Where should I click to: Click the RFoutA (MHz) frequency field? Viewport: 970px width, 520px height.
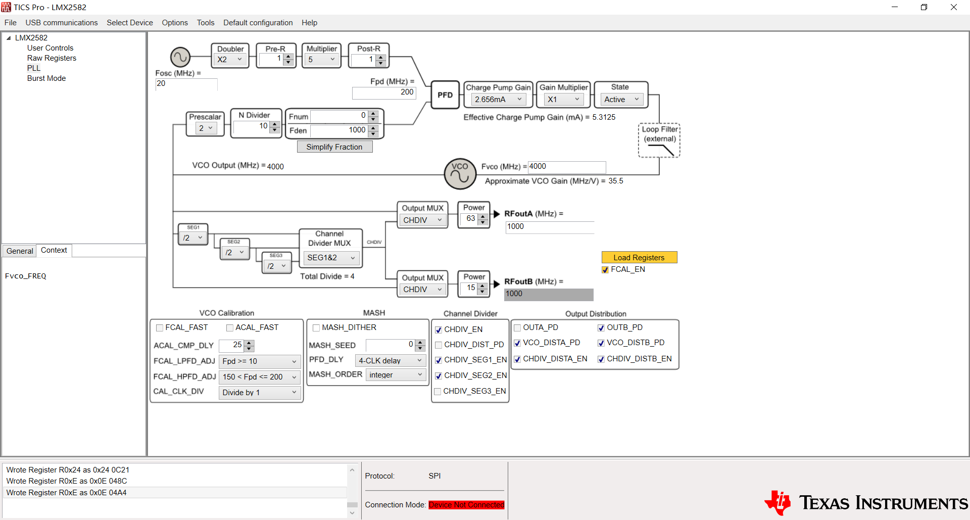550,227
